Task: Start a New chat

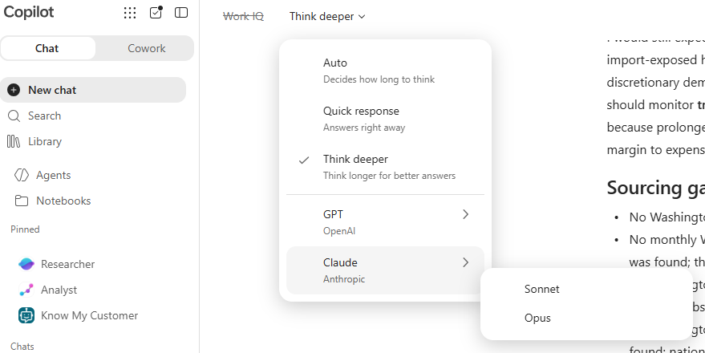Action: (x=93, y=90)
